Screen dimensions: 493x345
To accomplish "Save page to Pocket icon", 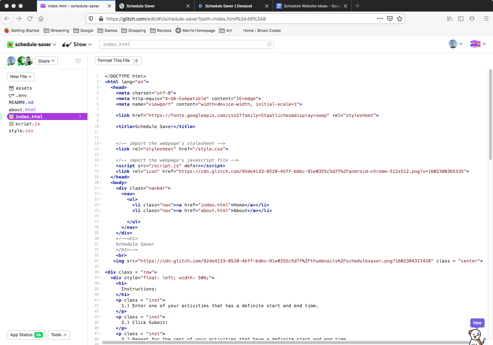I will [390, 19].
